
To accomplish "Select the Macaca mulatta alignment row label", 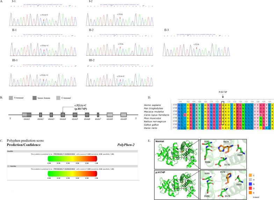I will (x=154, y=112).
